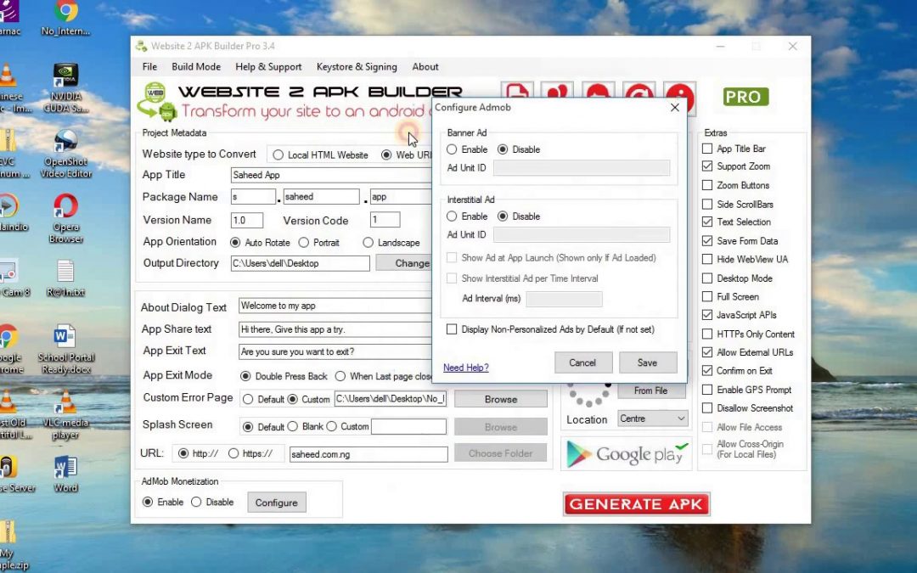
Task: Select the R@In.txt file on desktop
Action: tap(65, 278)
